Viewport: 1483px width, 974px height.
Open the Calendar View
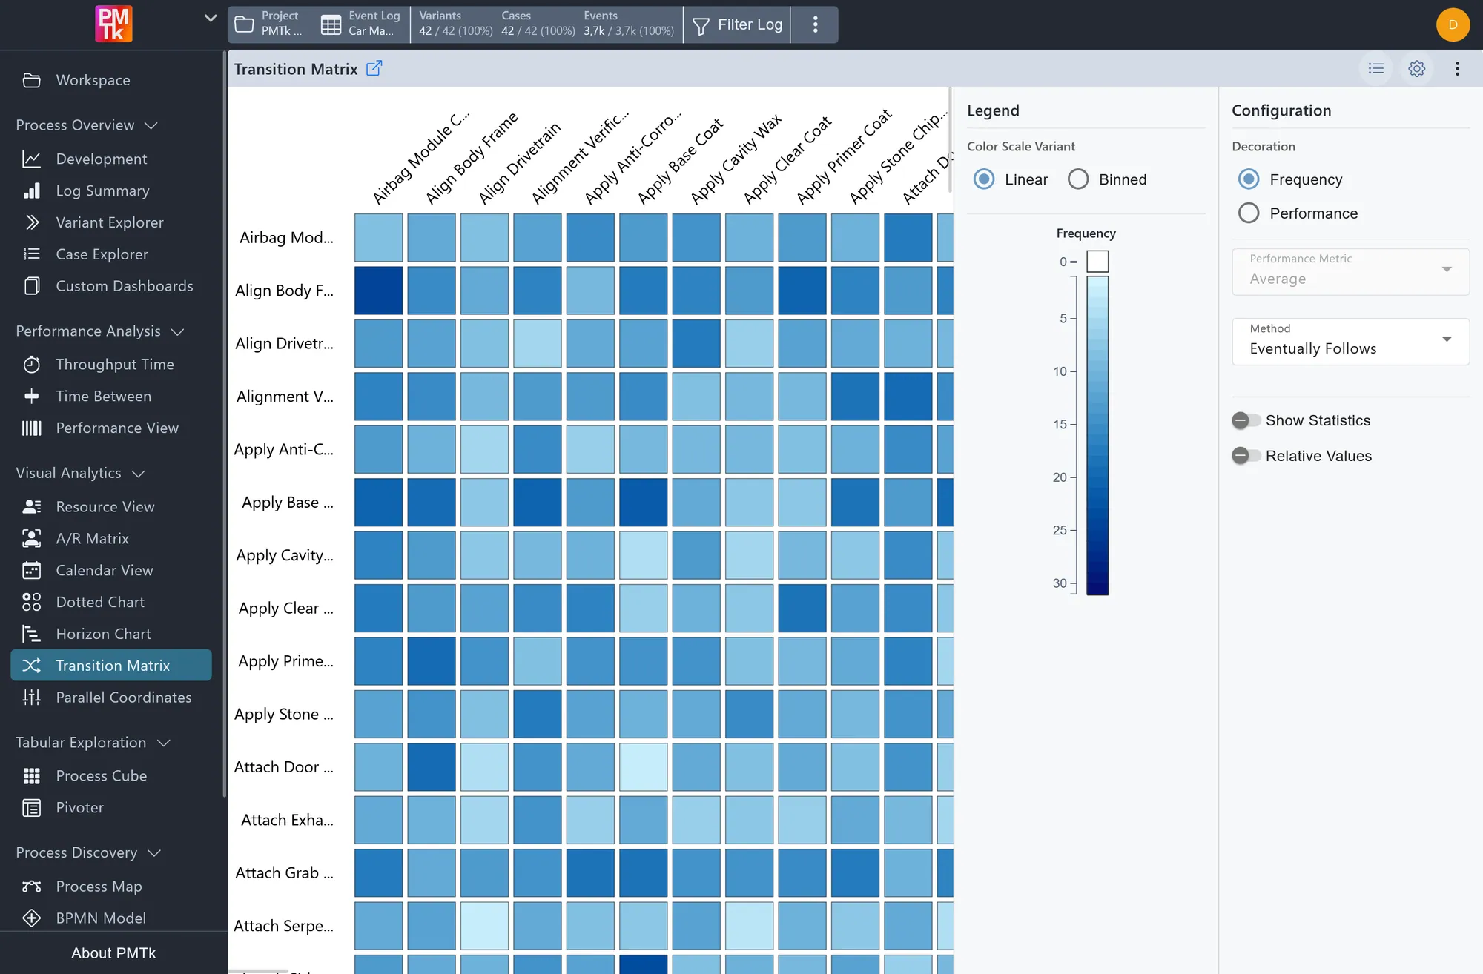click(105, 570)
